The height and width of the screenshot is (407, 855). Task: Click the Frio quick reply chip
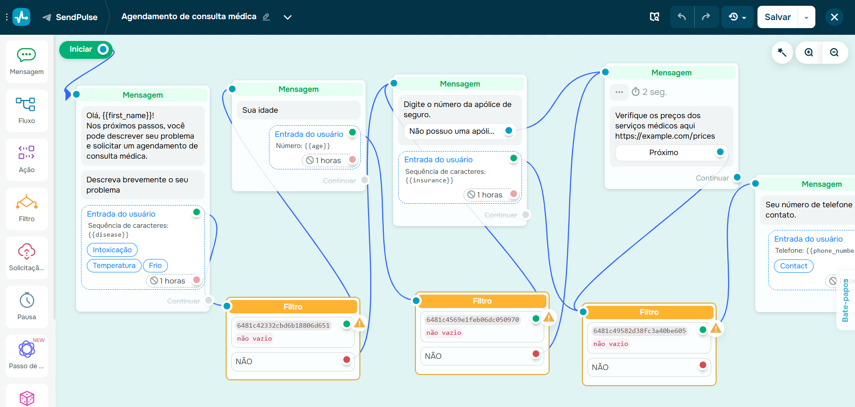(155, 265)
